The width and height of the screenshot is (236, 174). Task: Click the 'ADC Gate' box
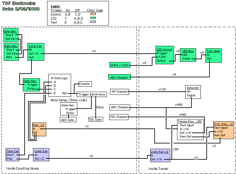click(68, 120)
